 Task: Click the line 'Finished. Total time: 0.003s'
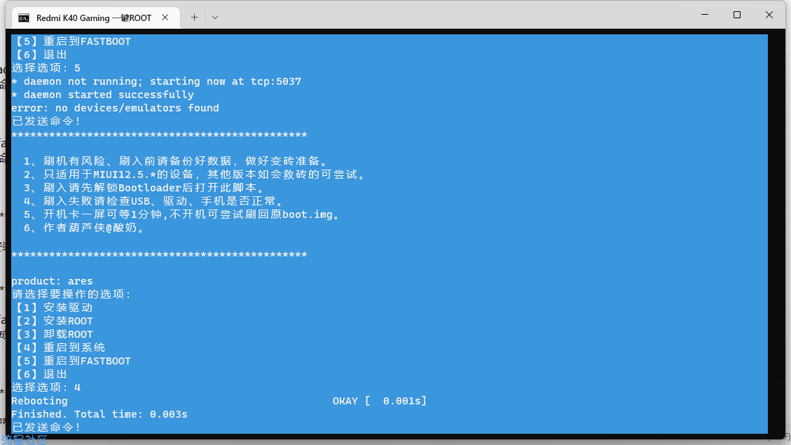[99, 414]
